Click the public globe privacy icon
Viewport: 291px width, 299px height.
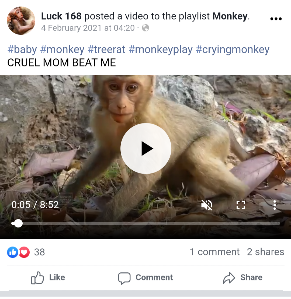[x=145, y=28]
